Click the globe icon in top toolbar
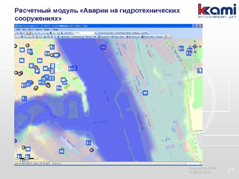Screen dimensions: 239x179 pos(51,33)
